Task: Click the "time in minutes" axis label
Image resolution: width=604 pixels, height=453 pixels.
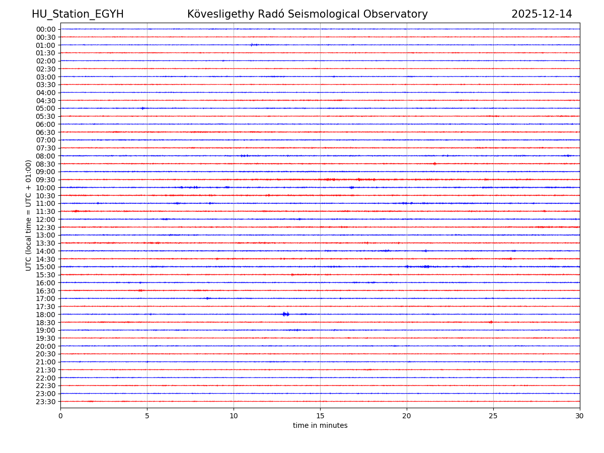Action: [x=320, y=426]
